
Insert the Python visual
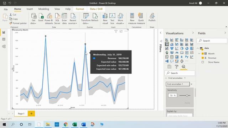187,57
